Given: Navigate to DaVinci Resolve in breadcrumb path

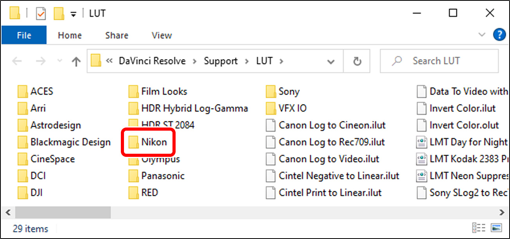Looking at the screenshot, I should pyautogui.click(x=152, y=61).
